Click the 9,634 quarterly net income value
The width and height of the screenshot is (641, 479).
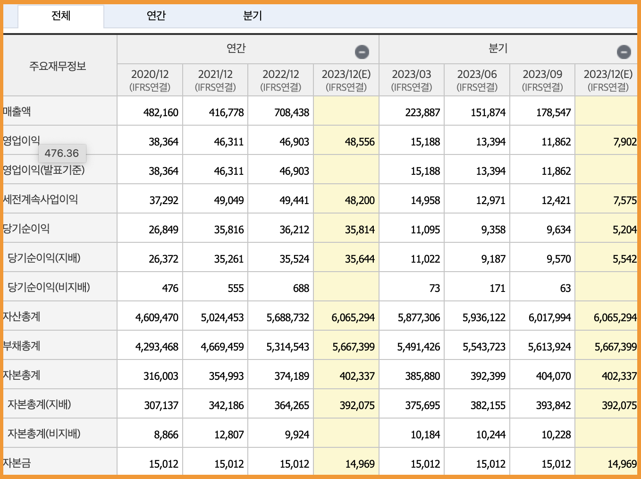(559, 230)
